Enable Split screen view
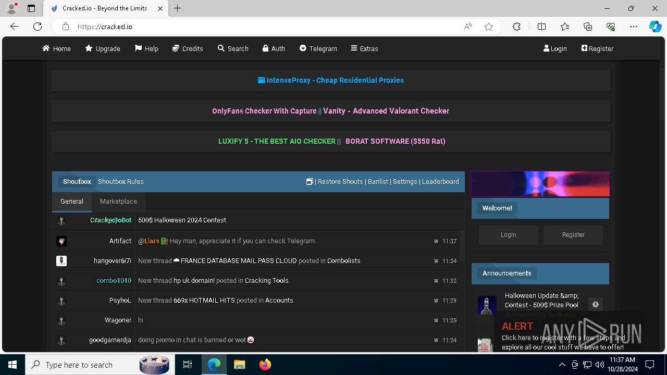667x375 pixels. [541, 27]
